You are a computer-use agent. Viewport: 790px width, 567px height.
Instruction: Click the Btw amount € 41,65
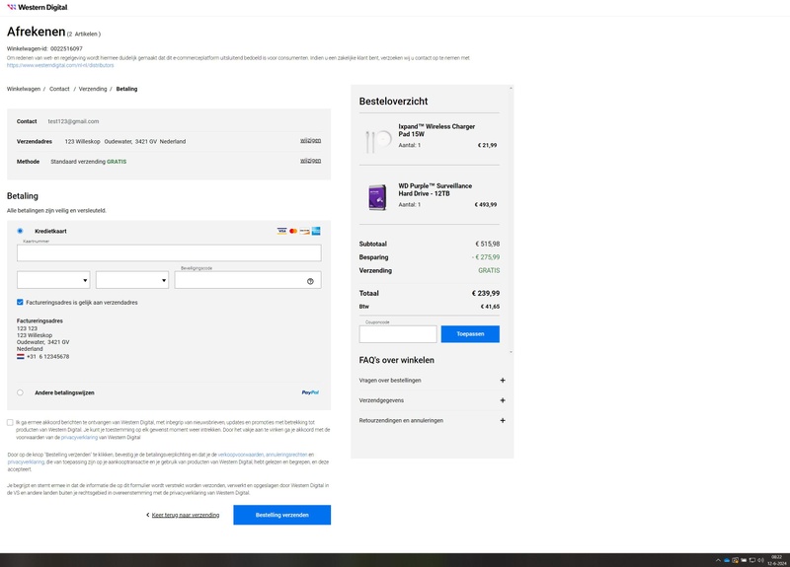pos(490,307)
